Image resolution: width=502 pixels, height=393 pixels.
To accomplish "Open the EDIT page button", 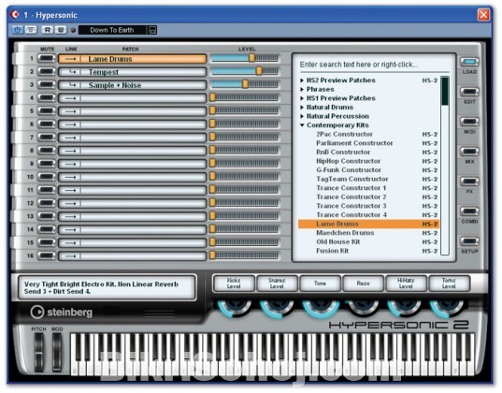I will [469, 92].
